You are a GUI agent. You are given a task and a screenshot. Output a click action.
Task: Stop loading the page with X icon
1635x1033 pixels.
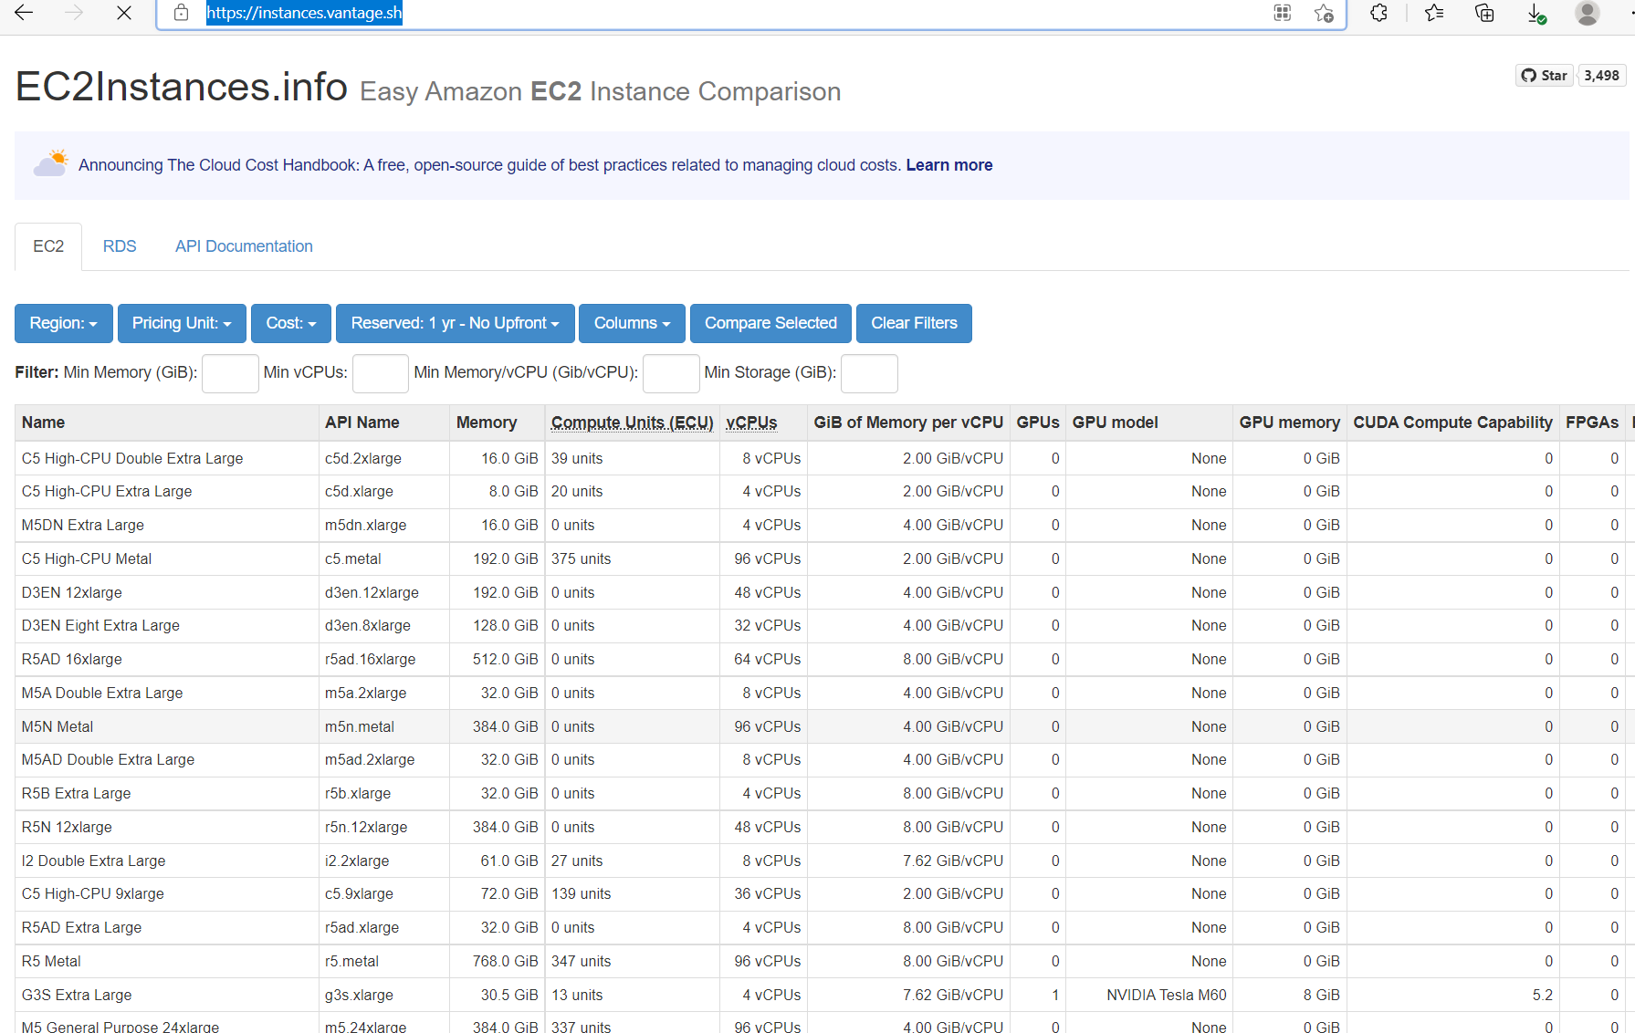(x=124, y=13)
